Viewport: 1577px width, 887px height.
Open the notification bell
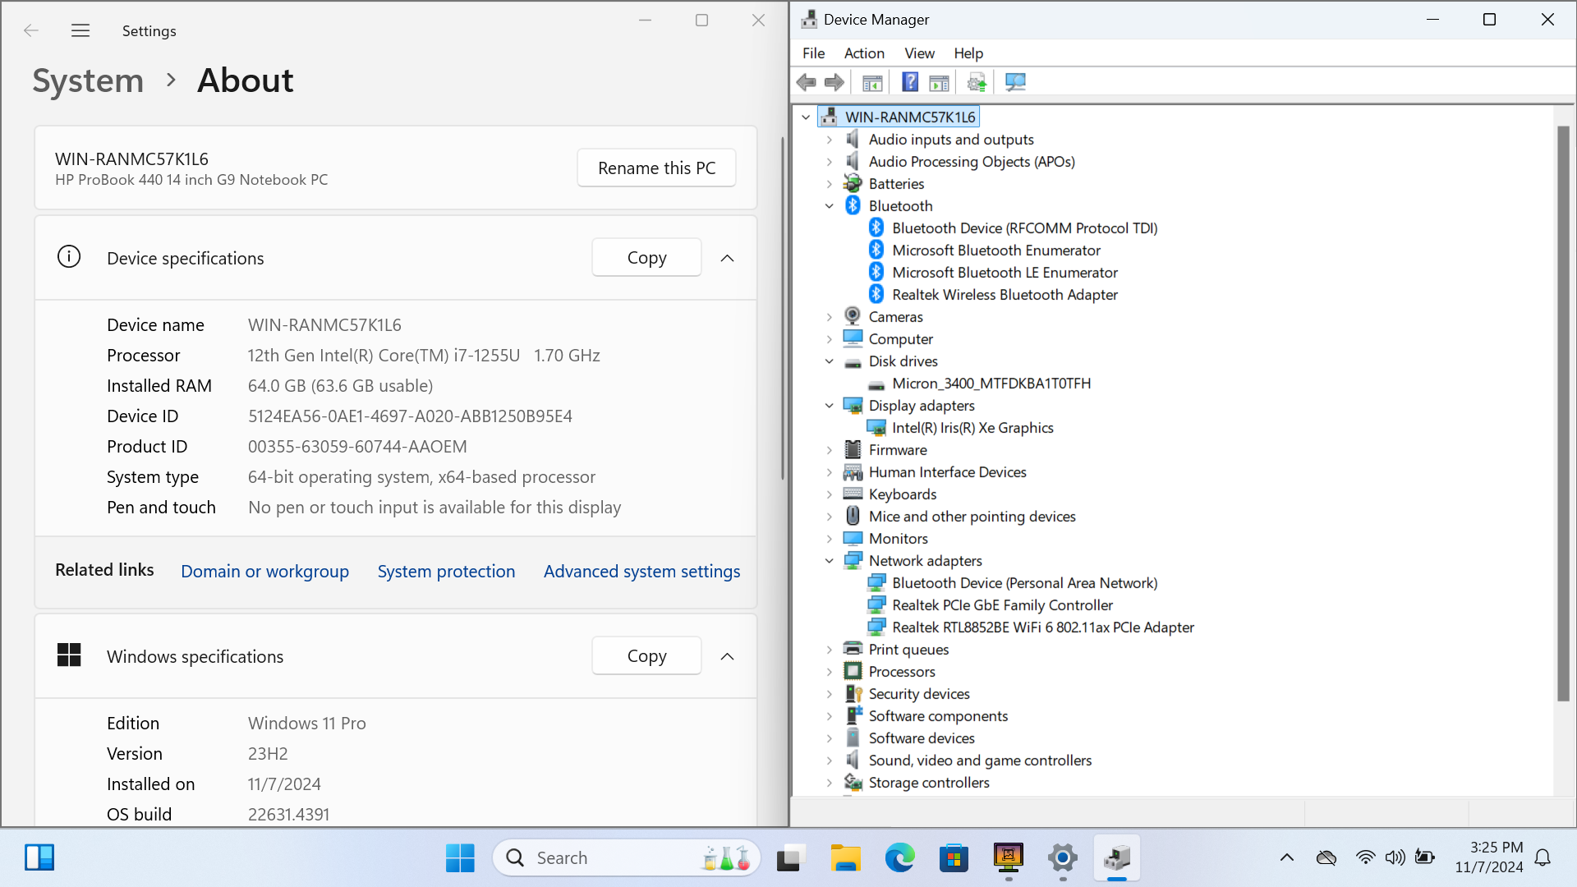click(x=1543, y=857)
